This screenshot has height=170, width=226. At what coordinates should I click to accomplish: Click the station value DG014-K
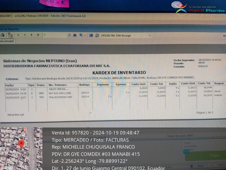click(x=203, y=66)
